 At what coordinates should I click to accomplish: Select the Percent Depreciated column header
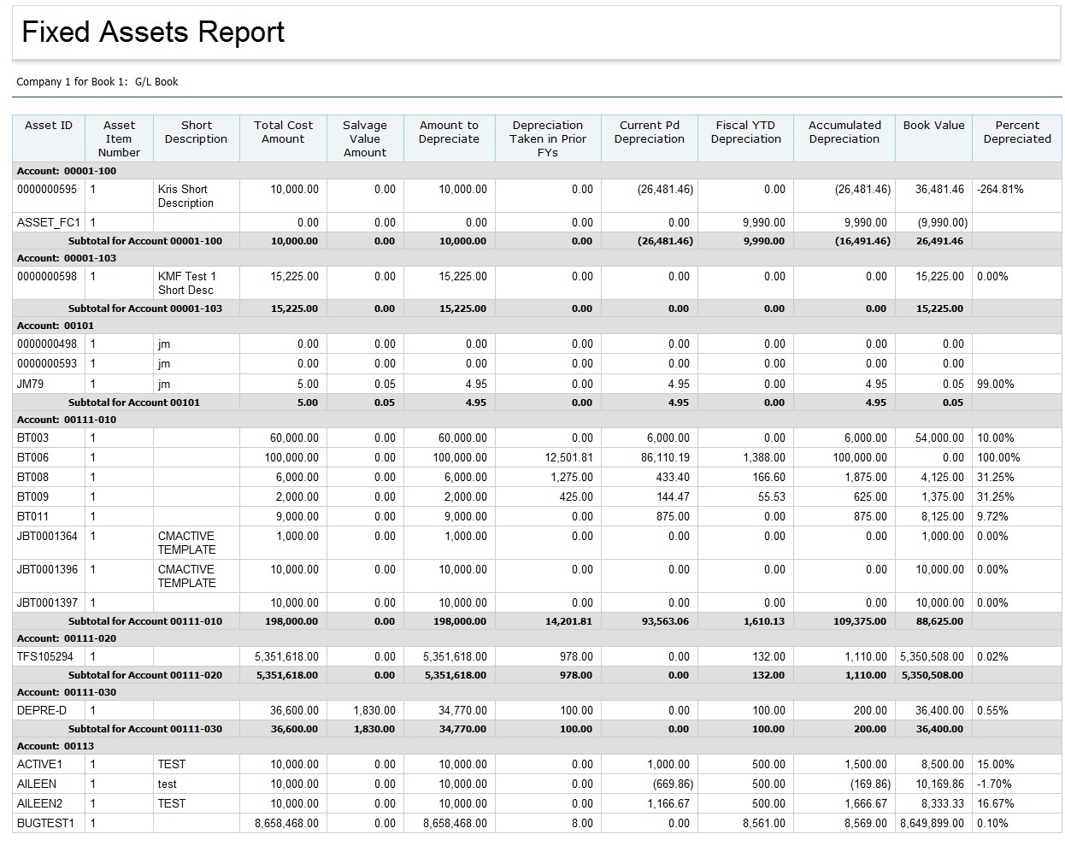(1016, 132)
